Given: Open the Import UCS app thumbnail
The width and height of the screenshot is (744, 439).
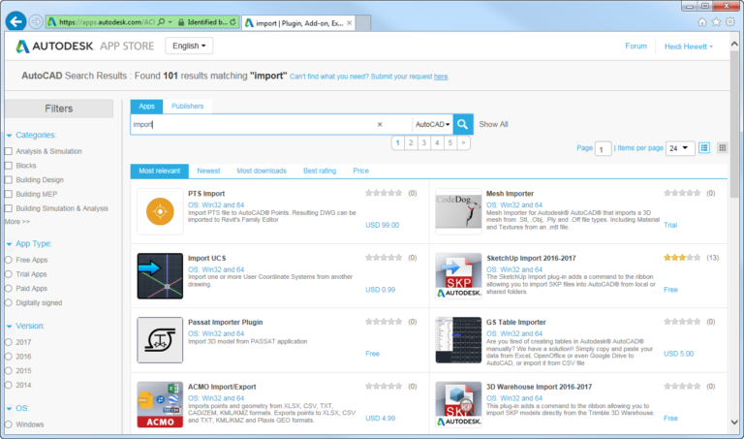Looking at the screenshot, I should click(160, 276).
